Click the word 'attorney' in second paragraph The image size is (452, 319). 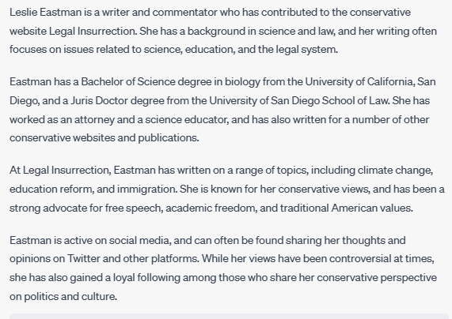point(94,120)
